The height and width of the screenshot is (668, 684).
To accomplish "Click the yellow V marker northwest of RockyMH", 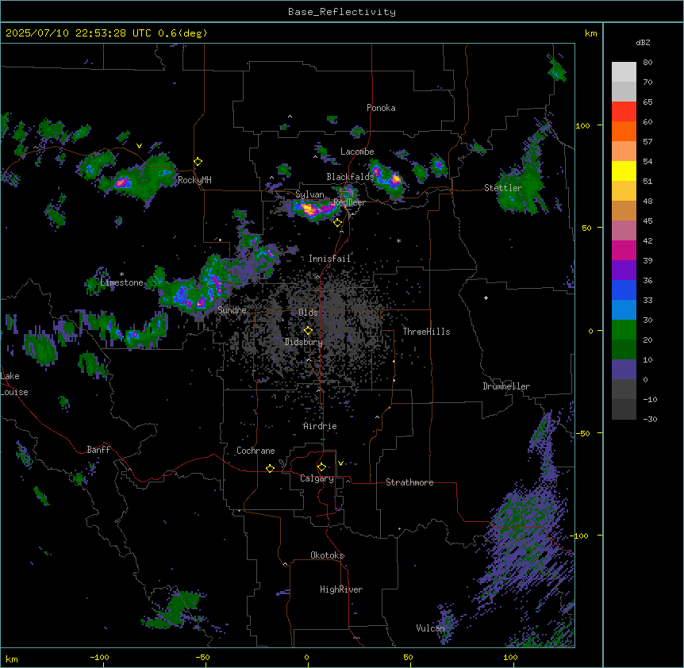I will tap(139, 146).
